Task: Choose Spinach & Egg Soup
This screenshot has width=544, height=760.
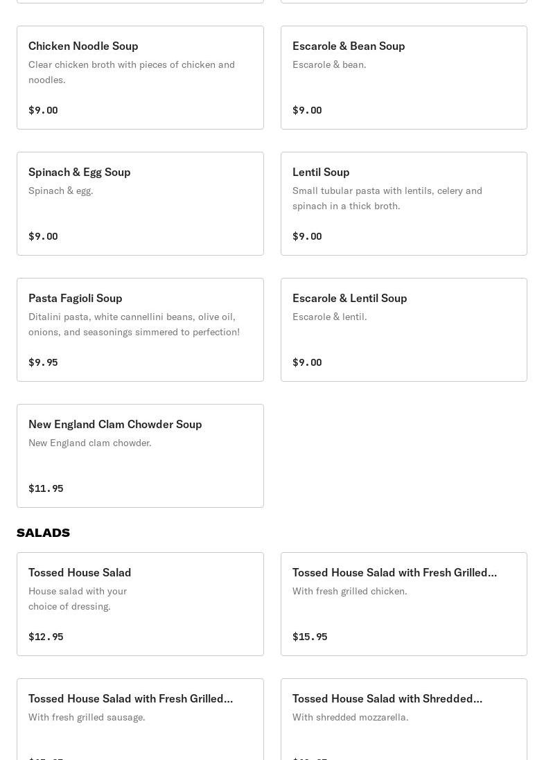Action: [80, 172]
